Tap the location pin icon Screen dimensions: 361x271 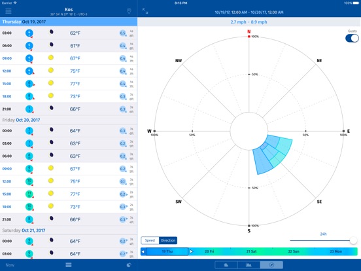click(x=129, y=11)
